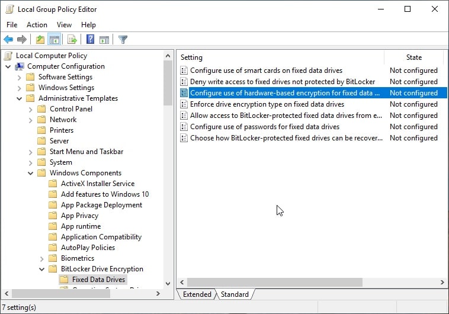Viewport: 449px width, 314px height.
Task: Expand the Windows Settings node
Action: click(x=19, y=88)
